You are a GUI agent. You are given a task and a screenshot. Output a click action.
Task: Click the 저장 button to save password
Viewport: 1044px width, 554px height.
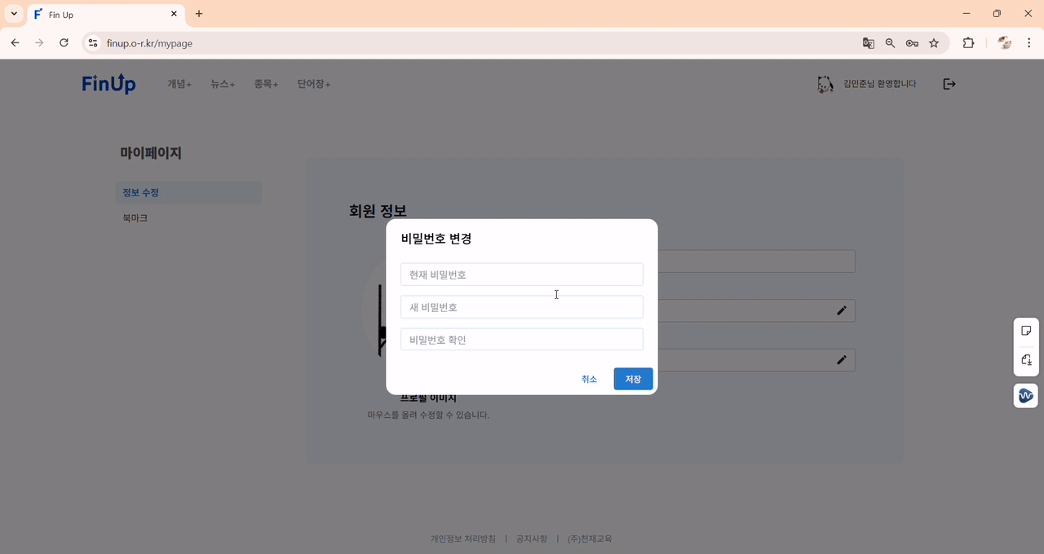633,378
